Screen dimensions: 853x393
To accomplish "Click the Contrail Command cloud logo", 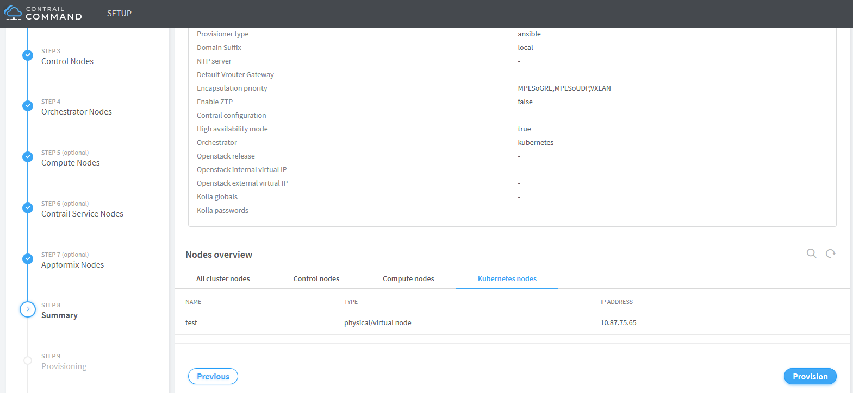I will point(13,13).
